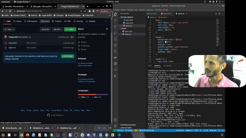This screenshot has width=246, height=138.
Task: Open the app grid icon in taskbar
Action: click(222, 135)
